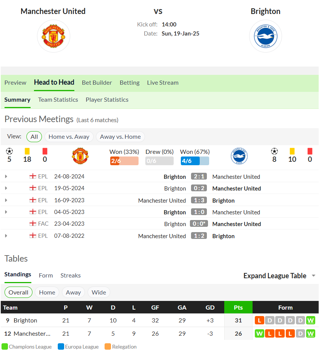The height and width of the screenshot is (358, 319).
Task: Click the Manchester United goals football icon
Action: point(9,151)
